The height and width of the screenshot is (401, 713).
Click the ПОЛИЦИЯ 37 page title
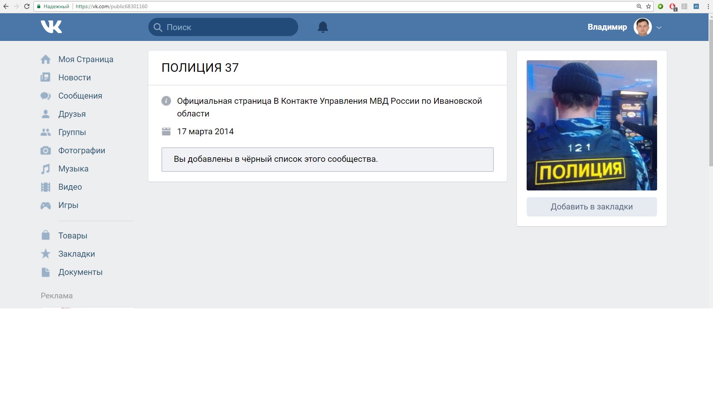[x=200, y=68]
